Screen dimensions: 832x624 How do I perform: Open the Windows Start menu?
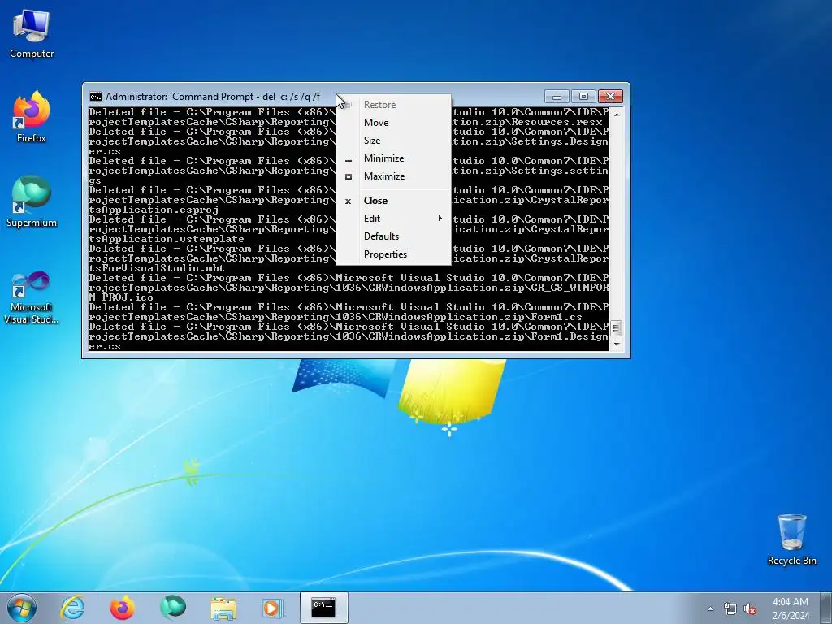(22, 608)
